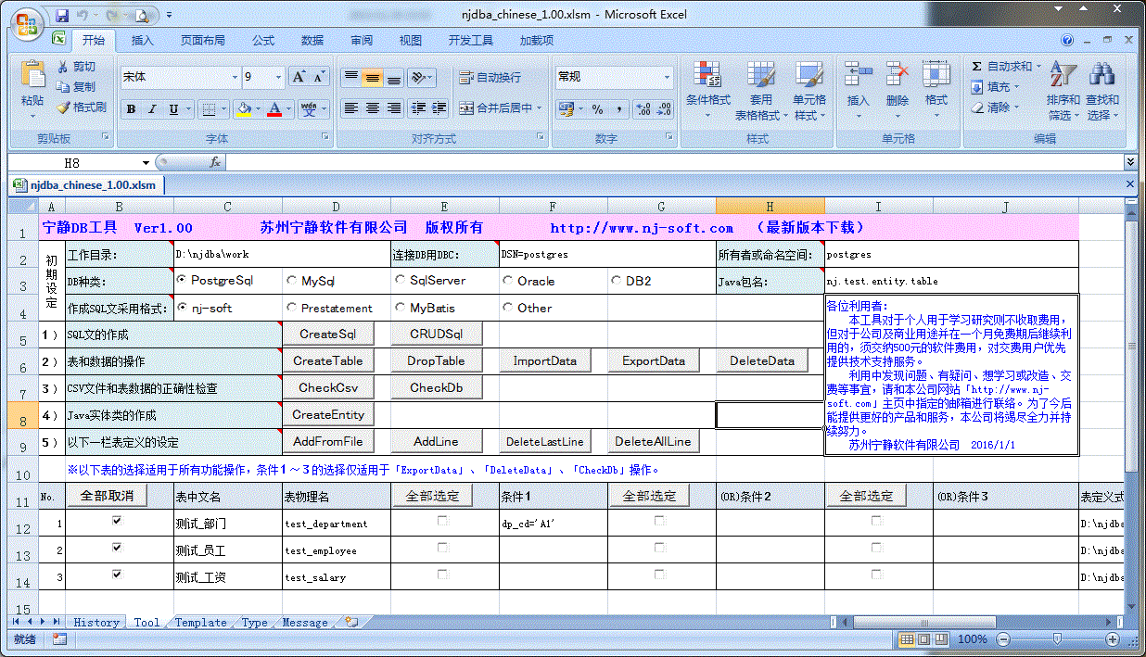Decrease font size with the small A icon
The image size is (1146, 657).
click(320, 77)
